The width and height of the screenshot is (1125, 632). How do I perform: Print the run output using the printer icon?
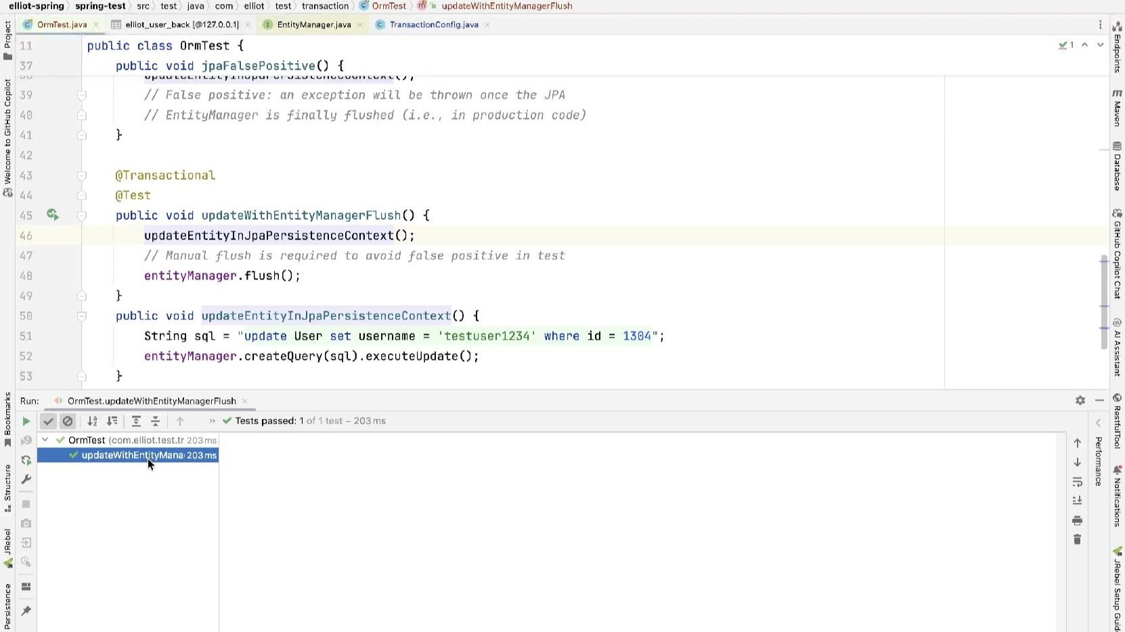pos(1077,521)
